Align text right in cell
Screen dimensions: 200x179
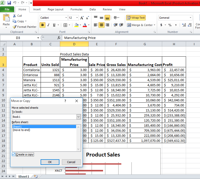(x=107, y=25)
